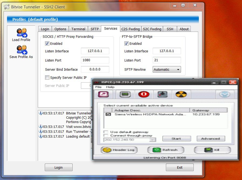Uncheck FTP-to-SFTP Bridge Enabled checkbox
Image resolution: width=242 pixels, height=180 pixels.
point(127,43)
